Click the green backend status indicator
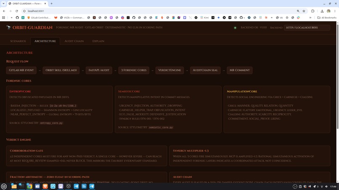Screen dimensions: 339x190 point(235,28)
